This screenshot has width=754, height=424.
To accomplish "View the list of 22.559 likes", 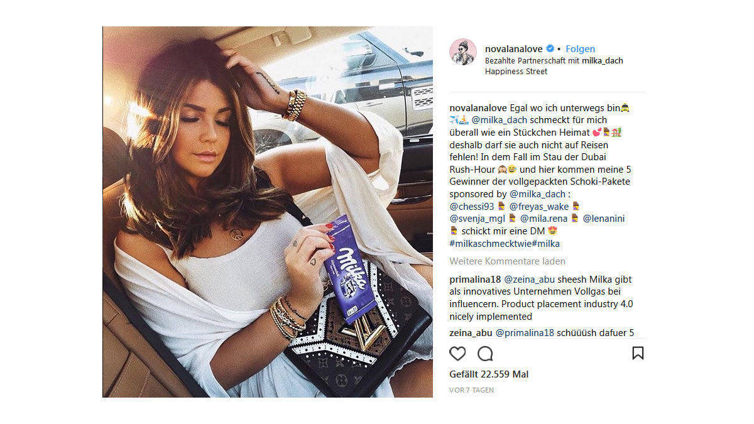I will click(489, 374).
